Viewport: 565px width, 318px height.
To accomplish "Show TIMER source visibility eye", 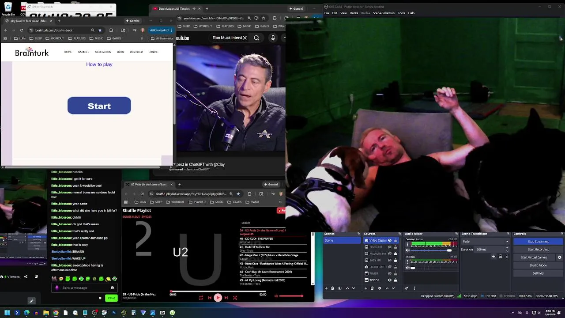I will click(390, 273).
